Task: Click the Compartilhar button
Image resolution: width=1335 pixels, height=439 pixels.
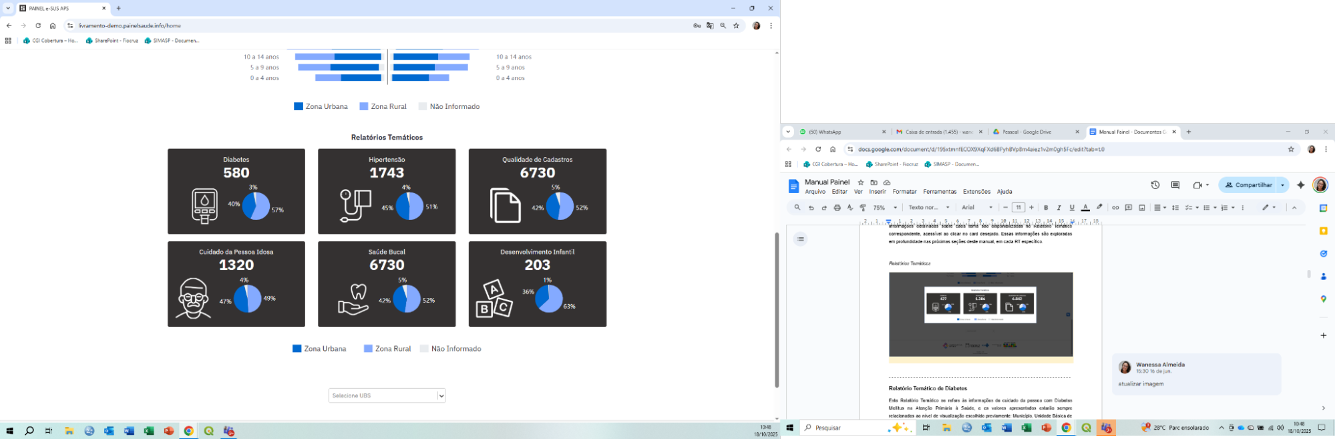Action: coord(1248,185)
